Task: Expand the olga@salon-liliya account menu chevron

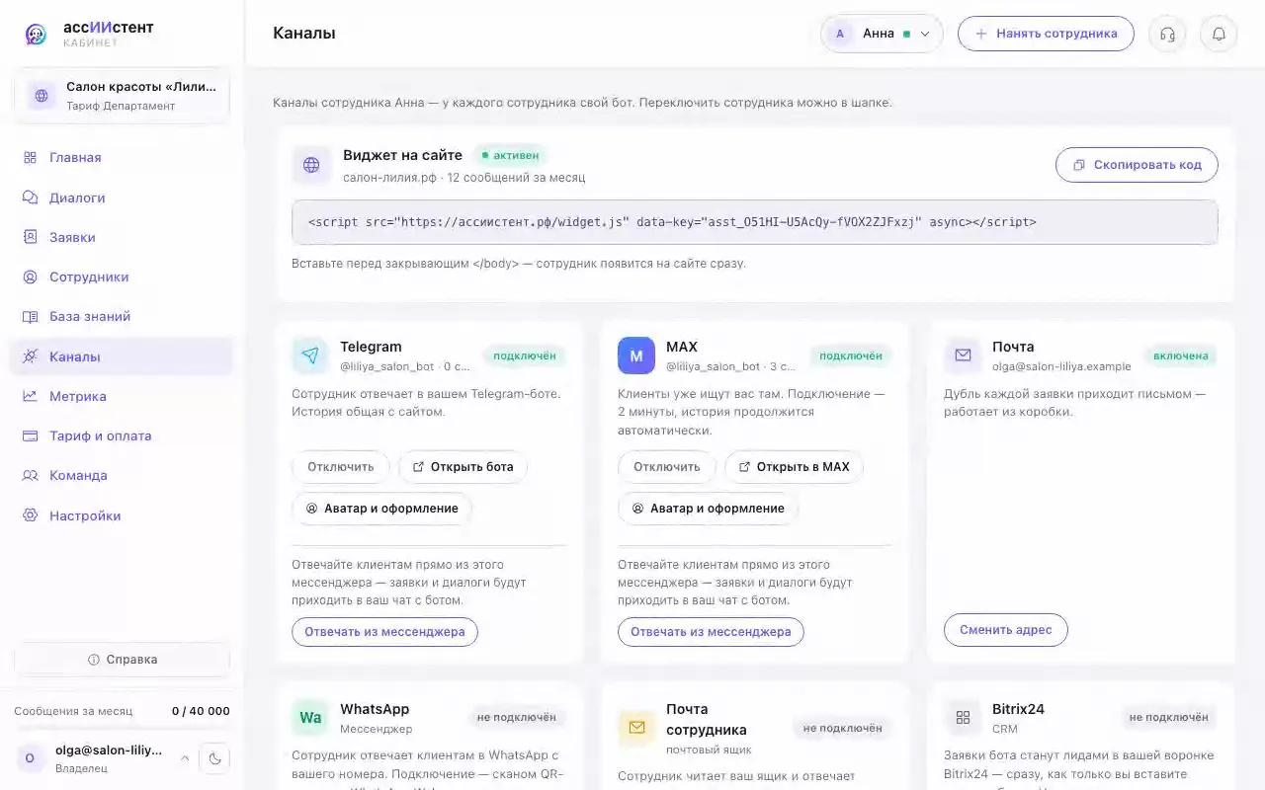Action: pyautogui.click(x=185, y=758)
